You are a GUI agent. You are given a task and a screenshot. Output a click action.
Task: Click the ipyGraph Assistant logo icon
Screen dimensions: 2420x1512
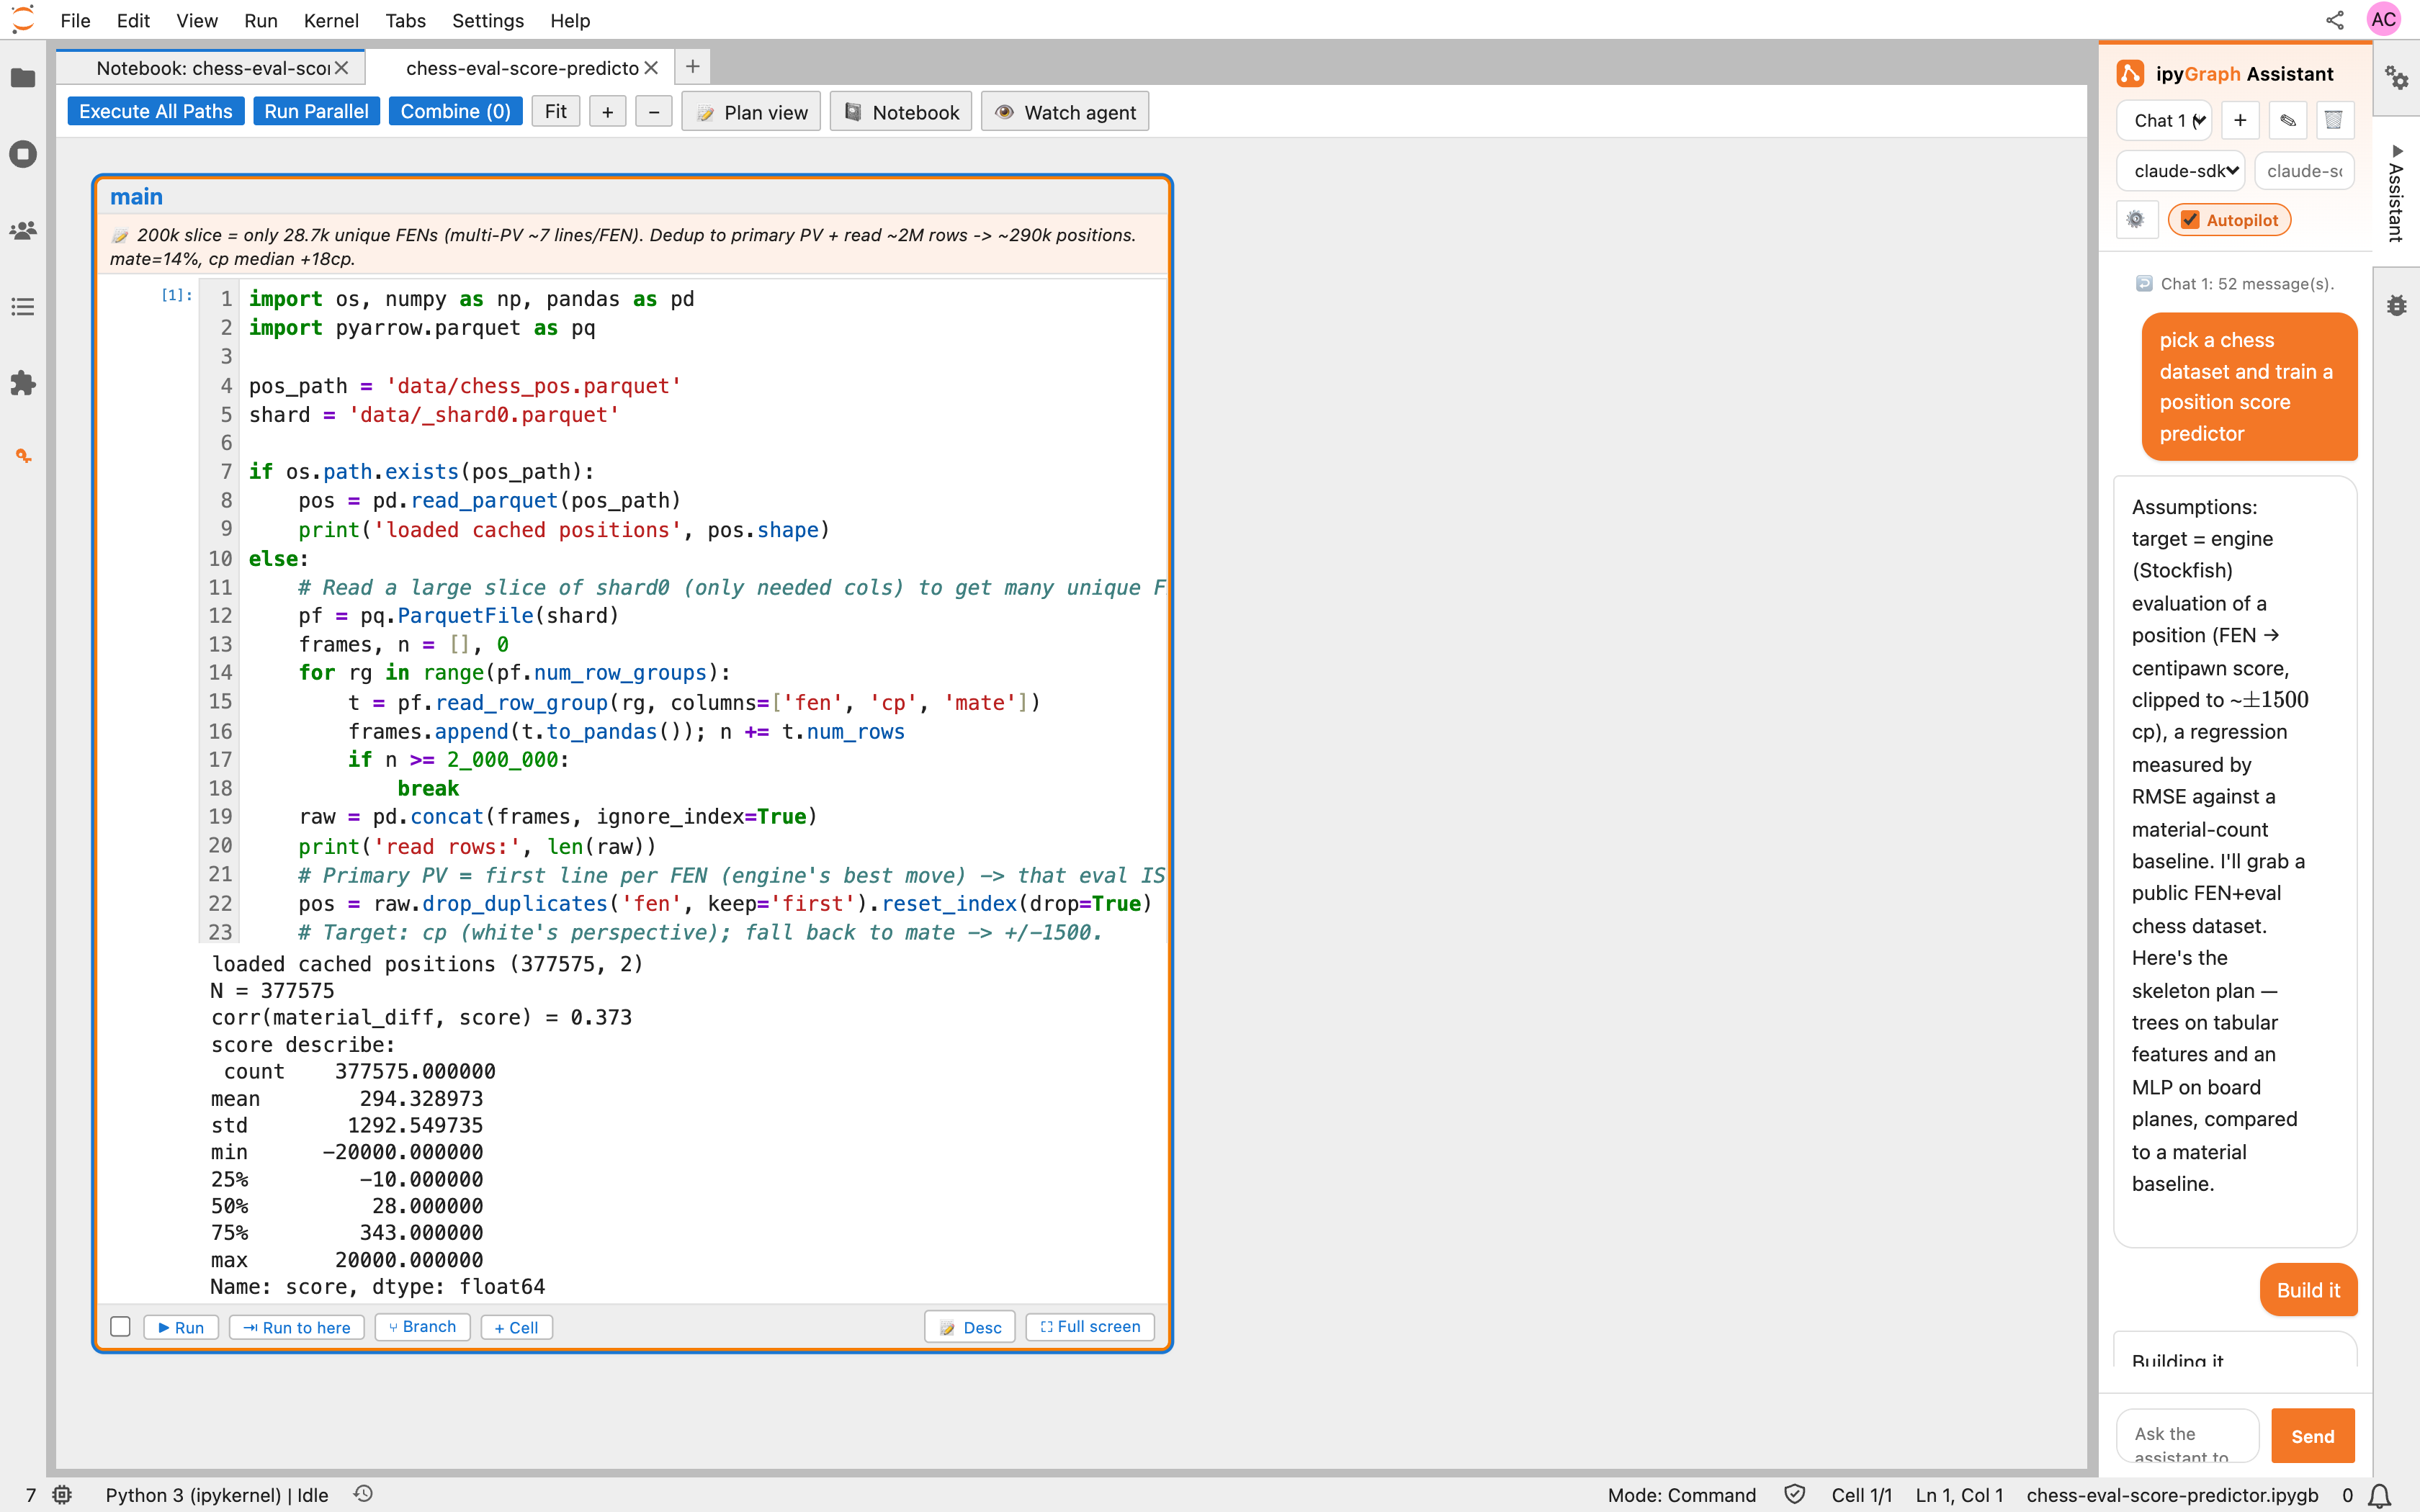point(2130,73)
